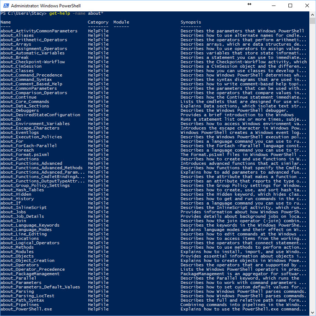Click about_Checkpoint-Workflow entry
This screenshot has height=316, width=316.
(33, 62)
